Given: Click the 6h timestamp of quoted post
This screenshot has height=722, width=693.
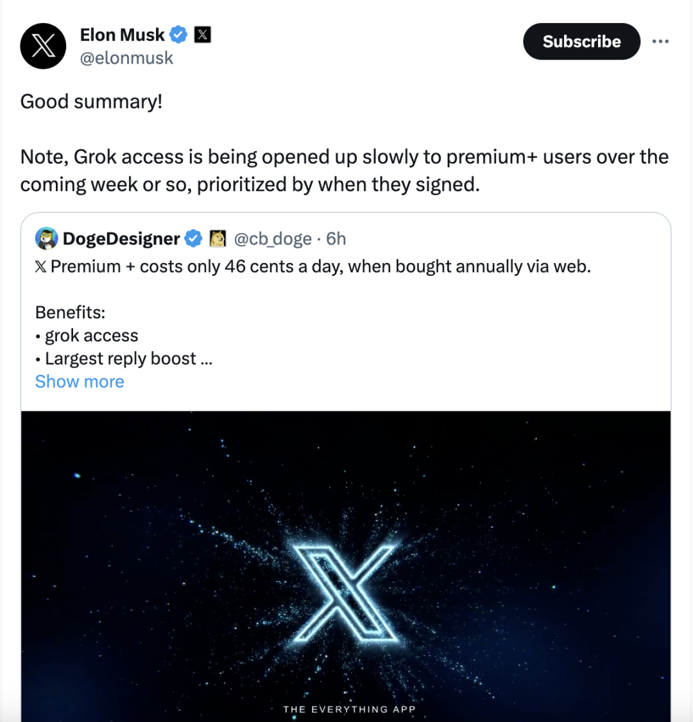Looking at the screenshot, I should 336,239.
